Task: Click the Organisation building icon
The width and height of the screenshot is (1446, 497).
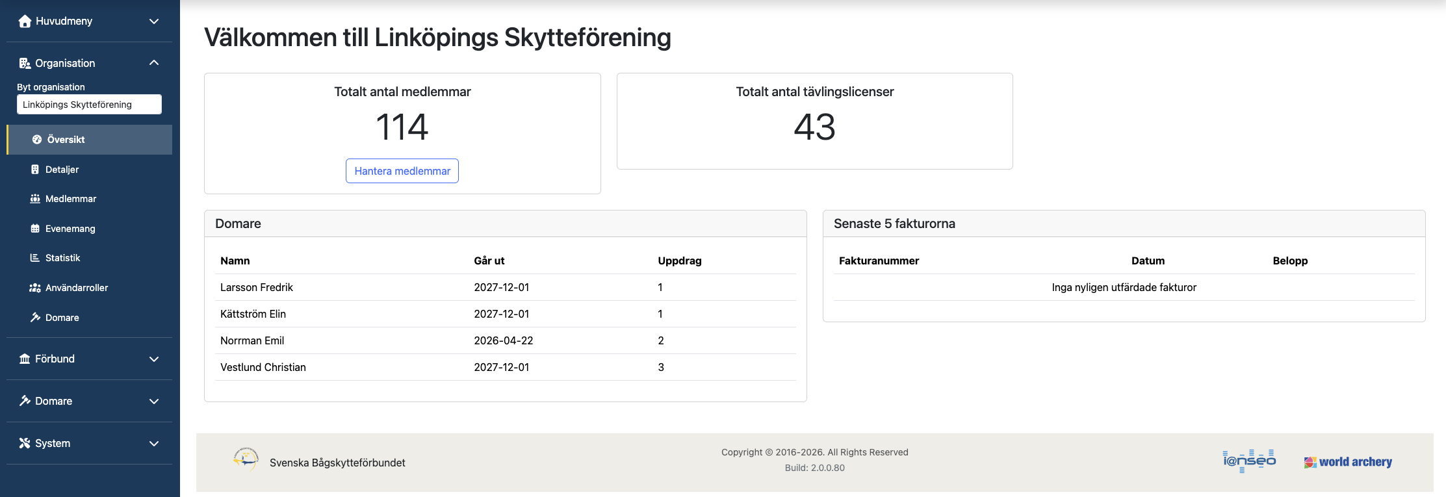Action: (25, 63)
